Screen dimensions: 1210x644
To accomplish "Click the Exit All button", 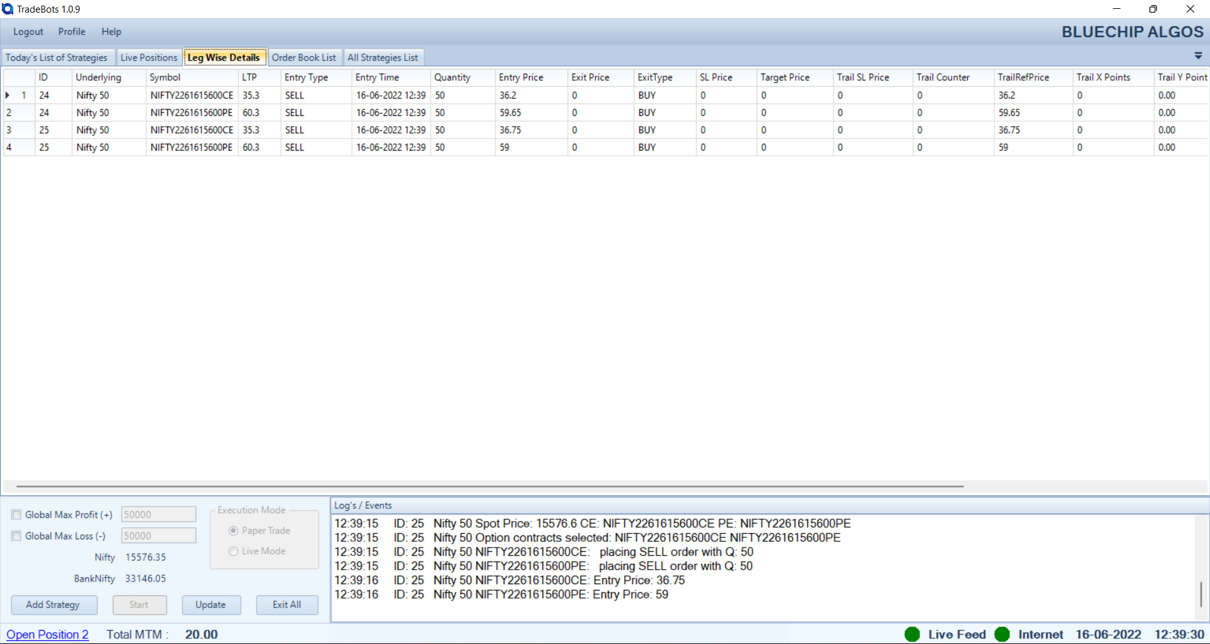I will [287, 604].
